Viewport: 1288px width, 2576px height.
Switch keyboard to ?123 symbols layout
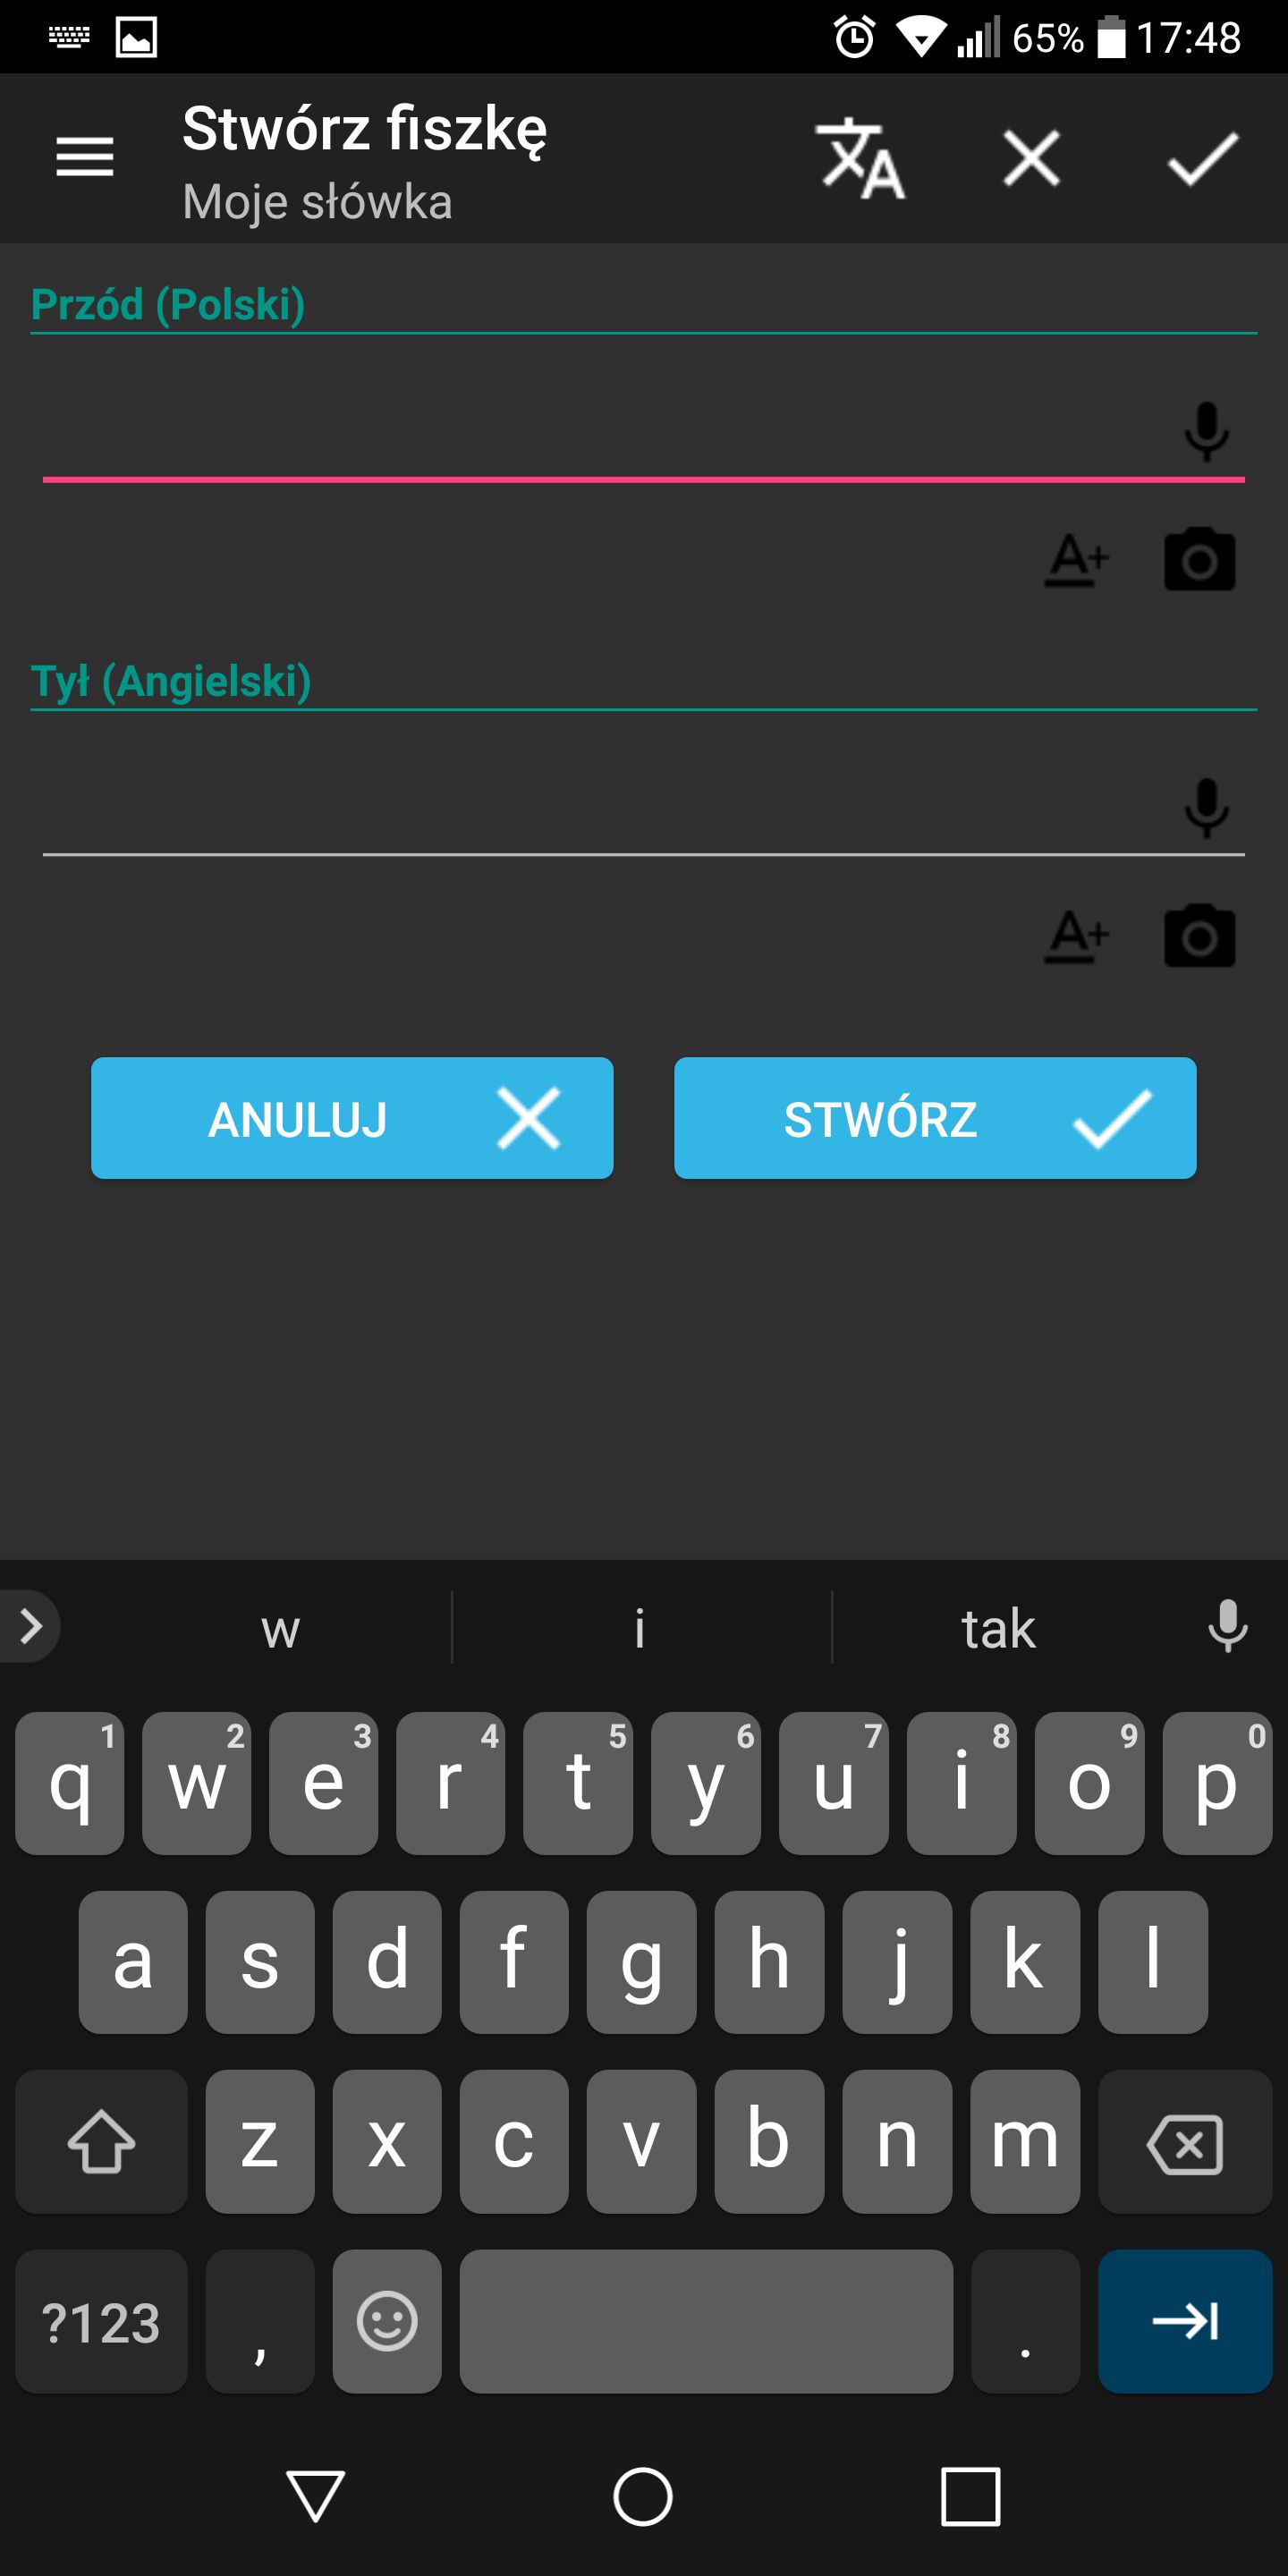tap(101, 2321)
